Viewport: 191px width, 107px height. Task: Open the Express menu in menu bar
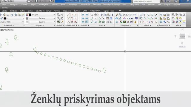point(5,8)
